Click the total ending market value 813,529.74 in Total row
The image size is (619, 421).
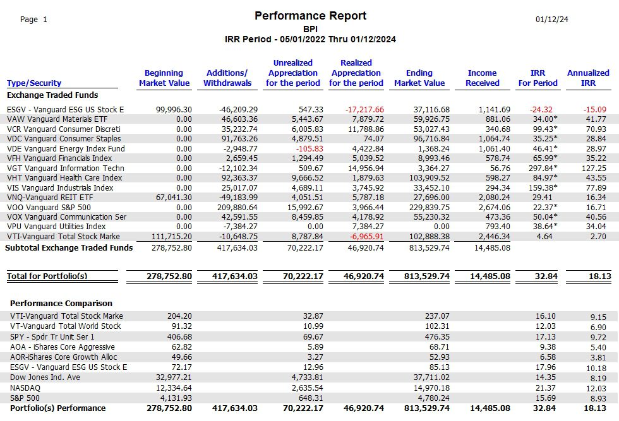point(427,276)
